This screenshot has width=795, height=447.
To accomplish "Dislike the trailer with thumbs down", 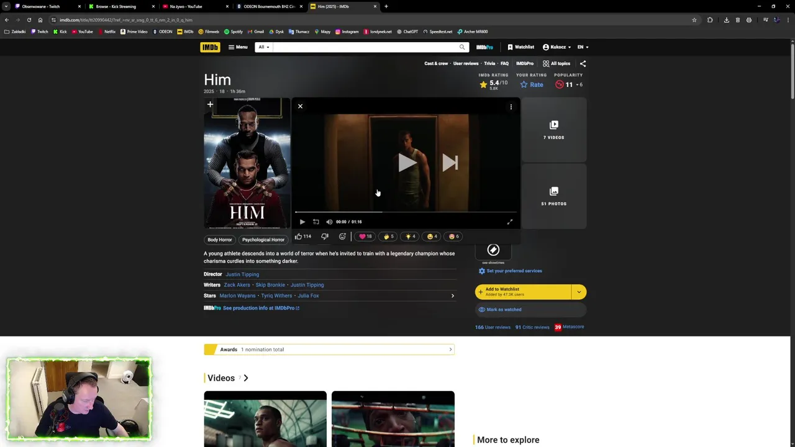I will pos(325,237).
